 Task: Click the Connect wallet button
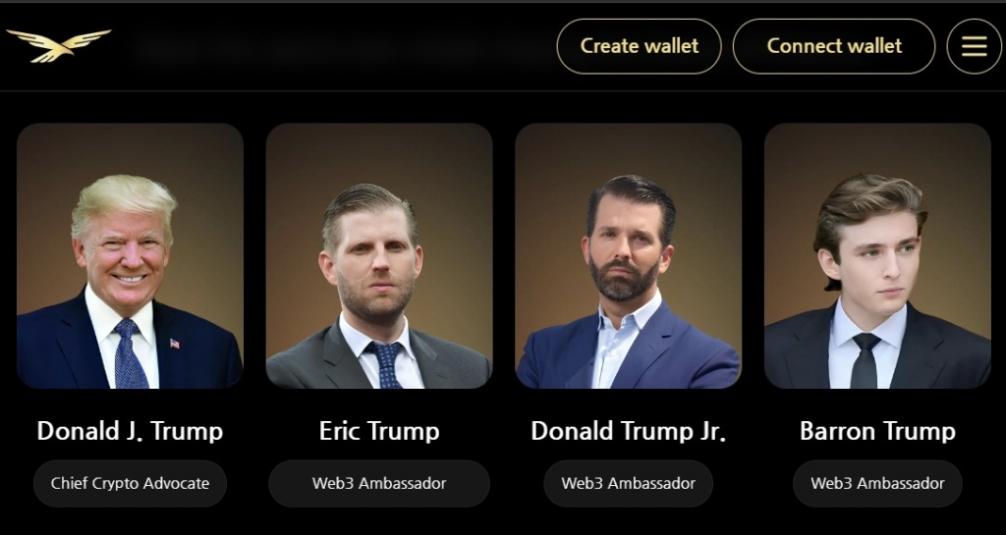pos(834,46)
